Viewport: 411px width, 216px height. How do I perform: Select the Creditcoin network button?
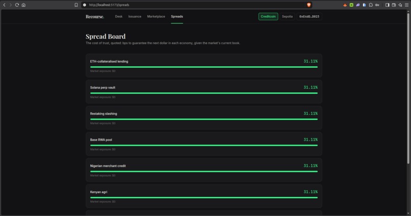(x=268, y=16)
